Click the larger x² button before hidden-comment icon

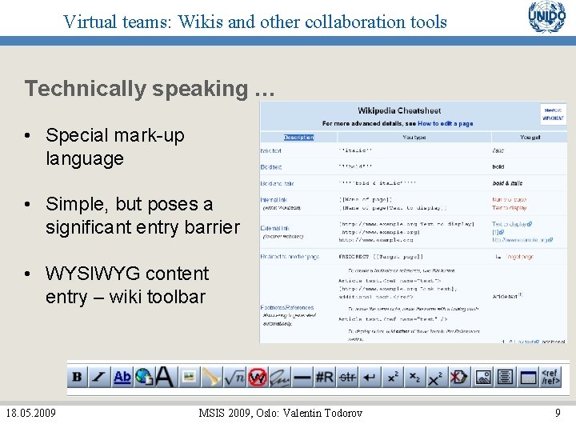click(x=437, y=377)
